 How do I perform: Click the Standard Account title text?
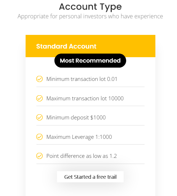pyautogui.click(x=66, y=46)
